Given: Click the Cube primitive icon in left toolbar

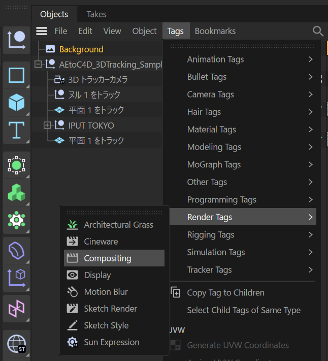Looking at the screenshot, I should tap(17, 103).
